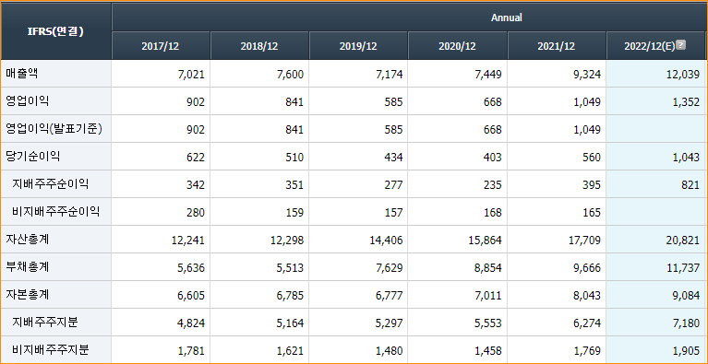Click the 영업이익(발표기준) row label
708x364 pixels.
click(54, 129)
